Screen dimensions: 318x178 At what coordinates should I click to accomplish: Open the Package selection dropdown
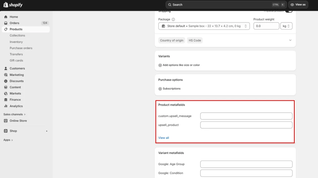point(204,26)
